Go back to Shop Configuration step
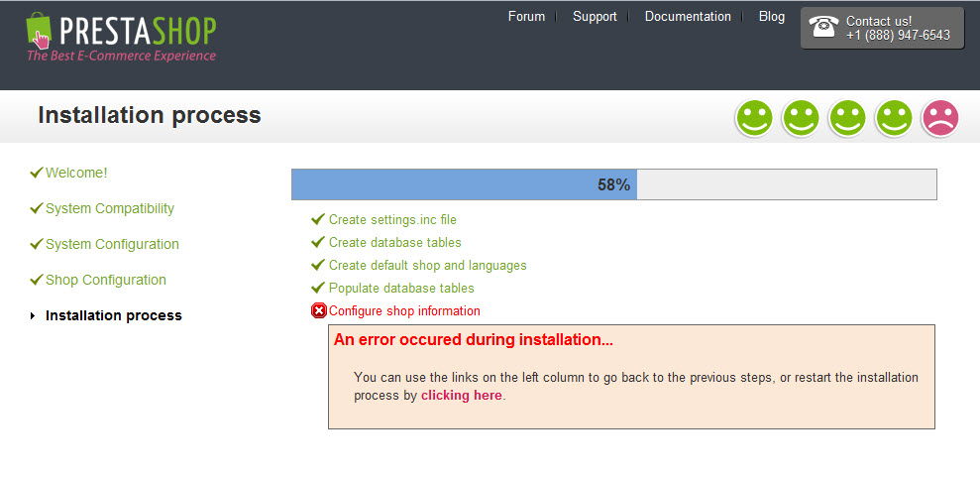 106,280
